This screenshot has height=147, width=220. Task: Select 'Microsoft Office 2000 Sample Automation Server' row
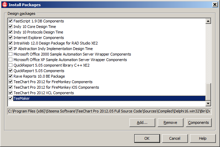[x=72, y=54]
